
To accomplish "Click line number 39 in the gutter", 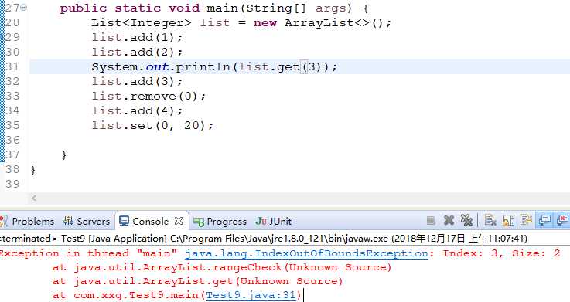I will [x=12, y=184].
